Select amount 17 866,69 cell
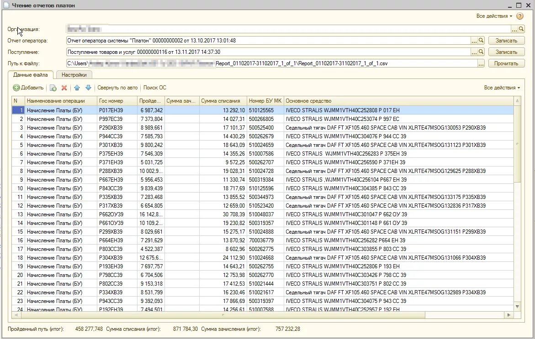Image resolution: width=535 pixels, height=339 pixels. [x=223, y=301]
